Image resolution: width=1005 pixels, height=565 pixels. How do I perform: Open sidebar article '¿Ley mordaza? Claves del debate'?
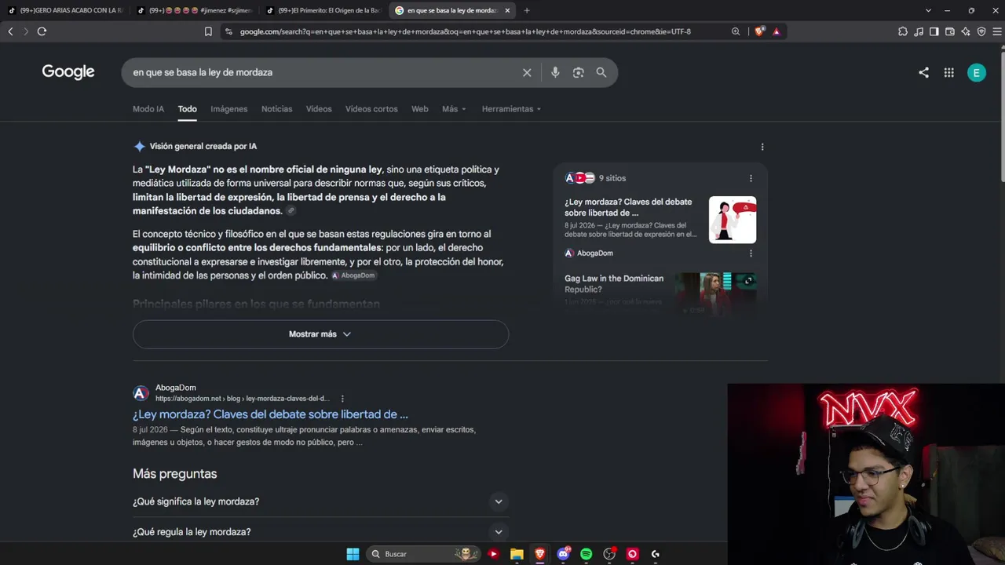click(628, 207)
